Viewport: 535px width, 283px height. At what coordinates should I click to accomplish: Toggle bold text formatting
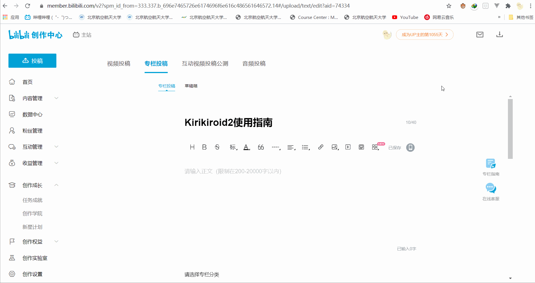[204, 147]
